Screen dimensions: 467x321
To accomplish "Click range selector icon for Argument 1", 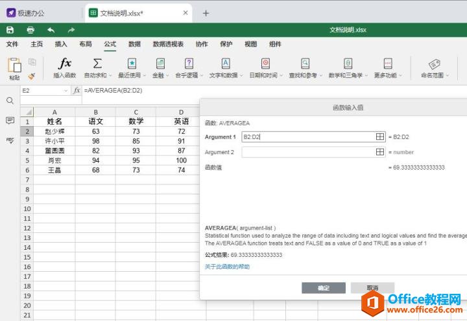I will [379, 137].
